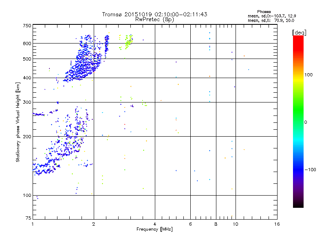Click the rainbow phase colorbar

pyautogui.click(x=298, y=122)
